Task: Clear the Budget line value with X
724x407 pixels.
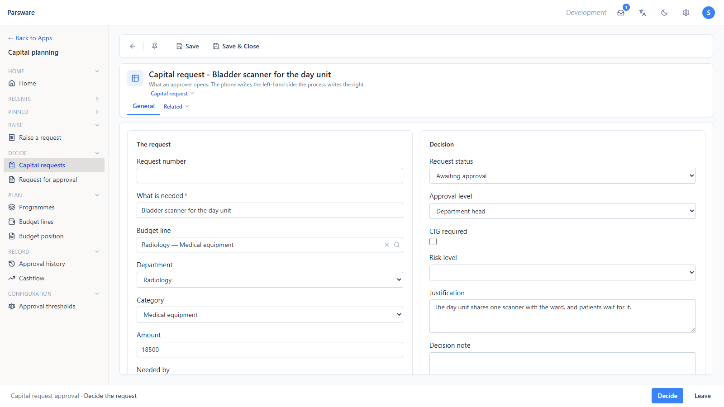Action: point(387,245)
